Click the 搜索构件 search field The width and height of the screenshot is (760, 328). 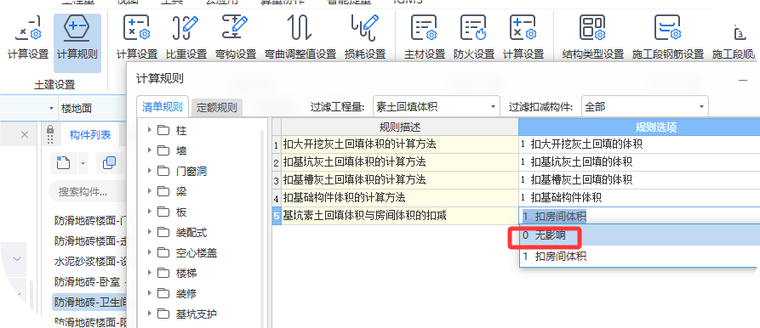(x=88, y=191)
